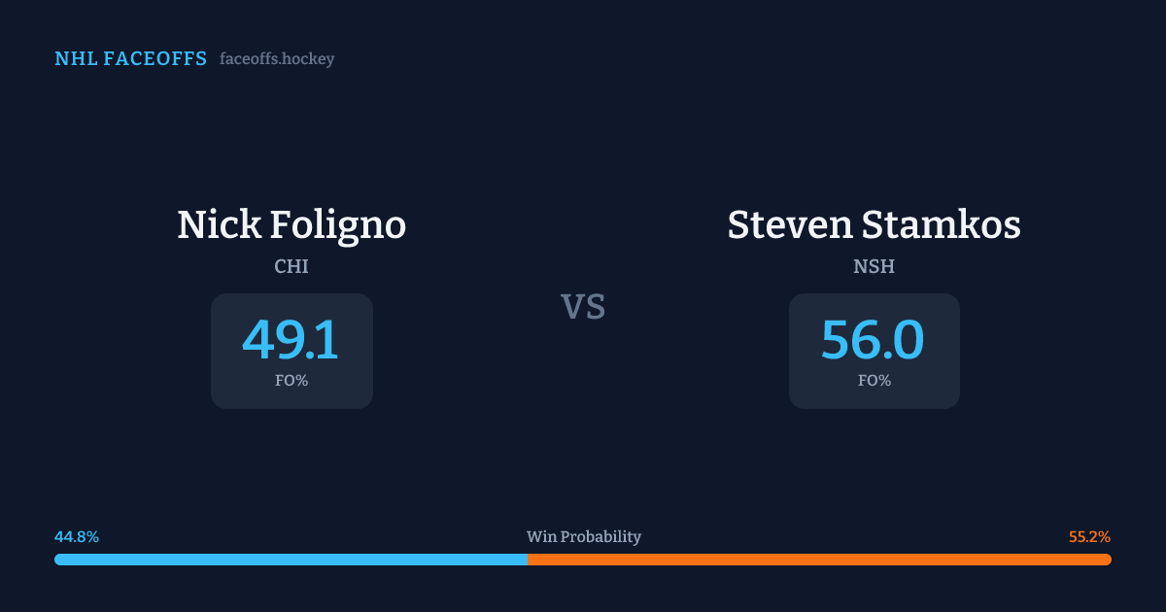Click the CHI team abbreviation

coord(291,266)
